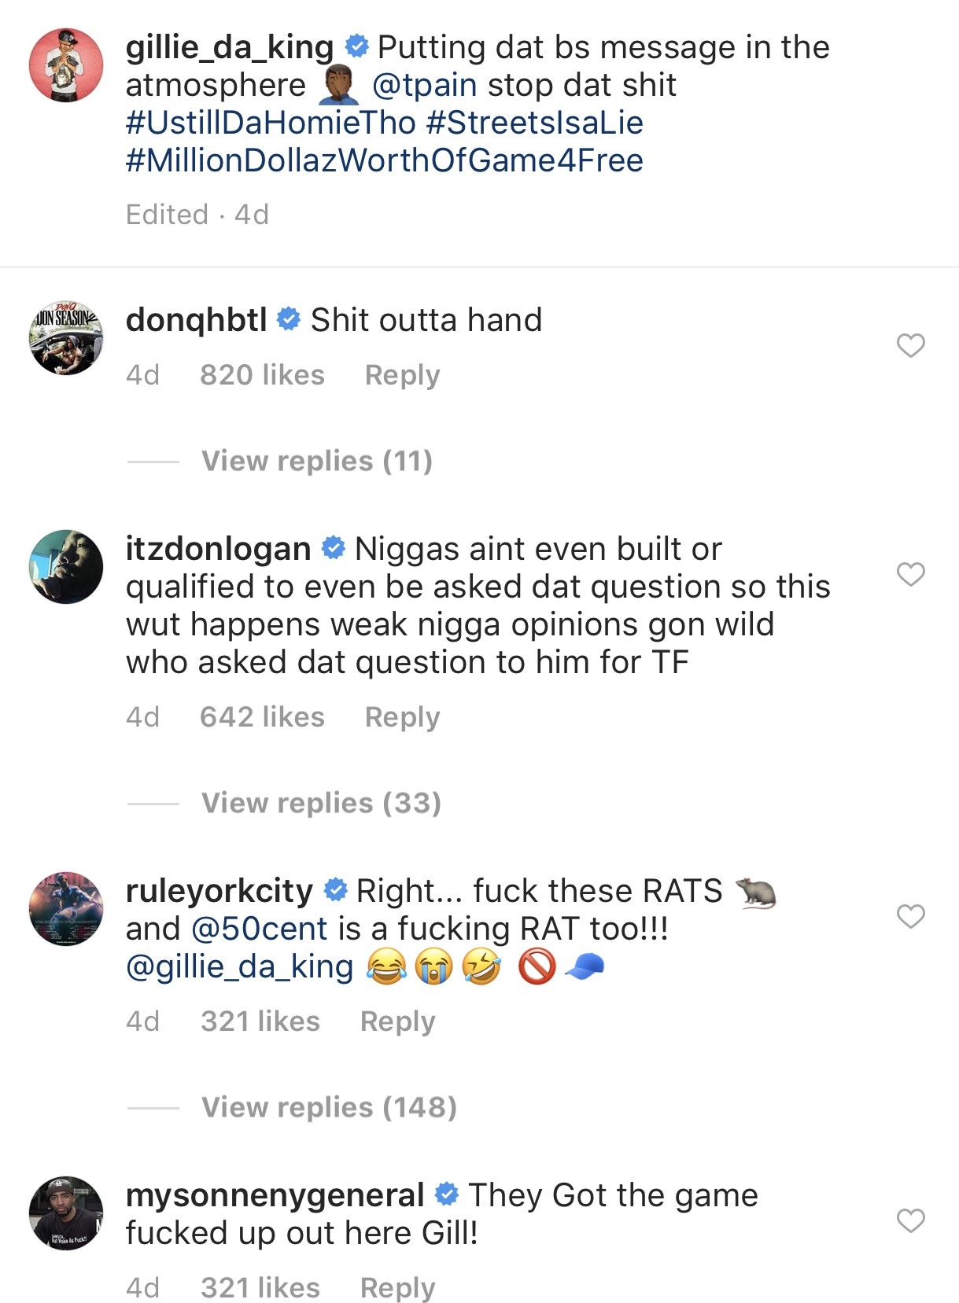Image resolution: width=959 pixels, height=1303 pixels.
Task: Tap mysonnenygeneral's profile picture
Action: (66, 1213)
